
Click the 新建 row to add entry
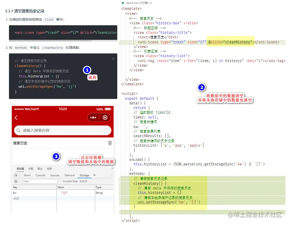(63, 198)
